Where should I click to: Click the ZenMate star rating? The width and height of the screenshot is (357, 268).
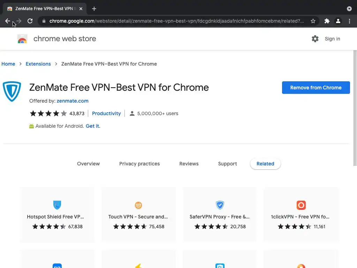[x=48, y=113]
